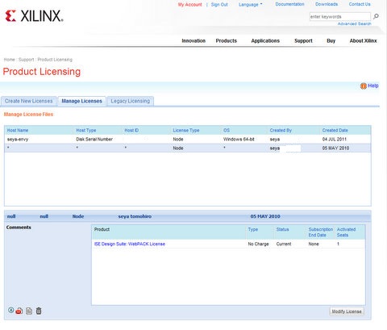
Task: Open the Documentation link
Action: (289, 4)
